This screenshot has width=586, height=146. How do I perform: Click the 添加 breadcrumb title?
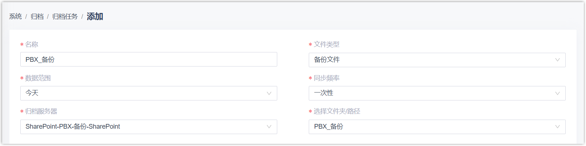click(x=95, y=17)
